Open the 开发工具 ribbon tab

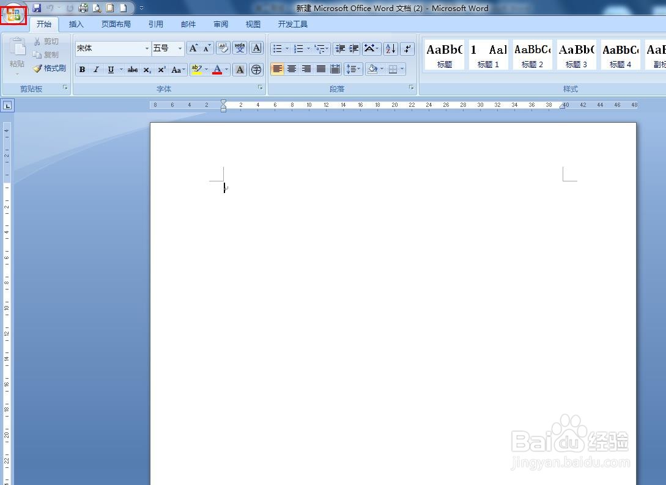coord(293,24)
